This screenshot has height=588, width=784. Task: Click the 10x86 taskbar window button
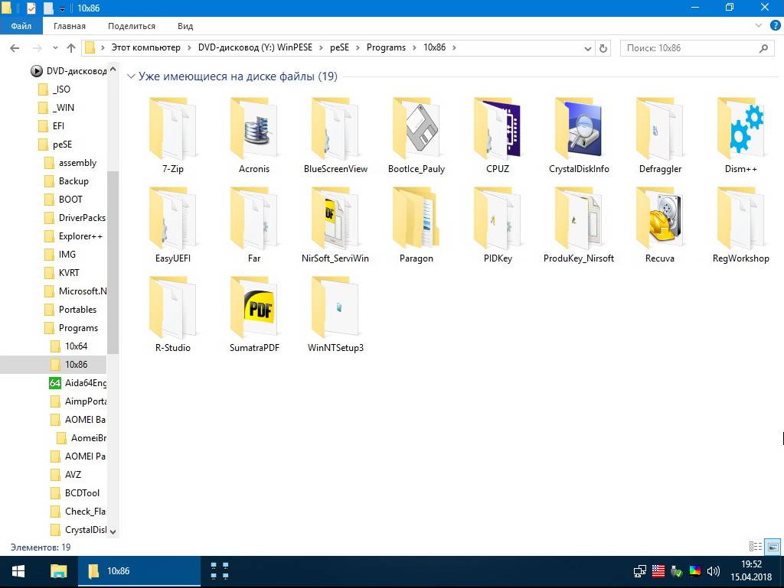click(139, 571)
